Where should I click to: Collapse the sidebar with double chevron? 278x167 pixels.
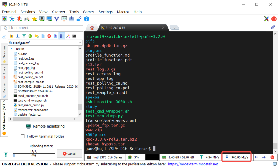[x=4, y=37]
